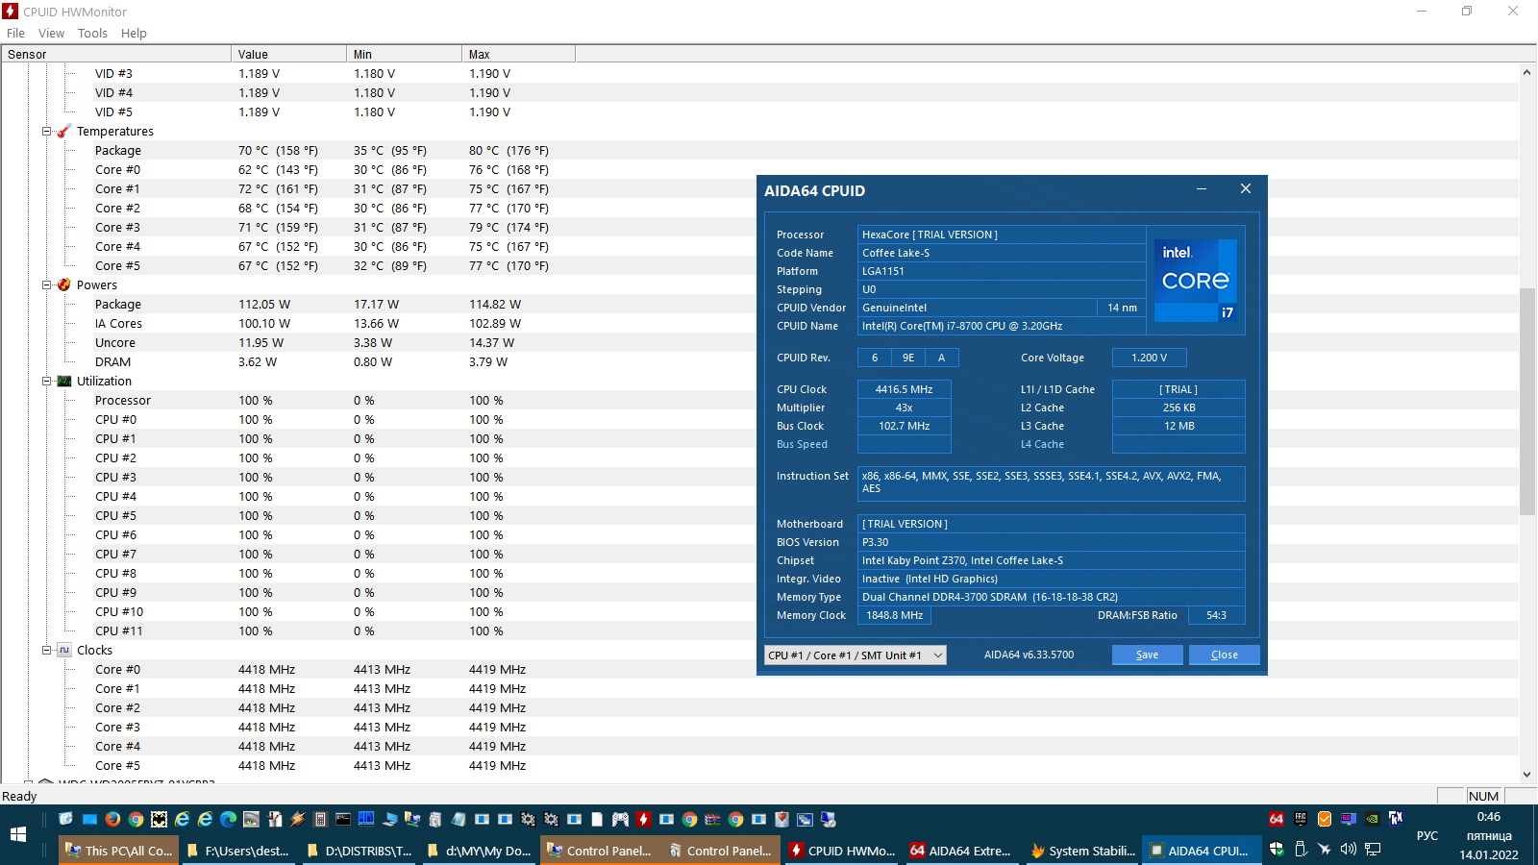Collapse the Clocks tree node

46,651
